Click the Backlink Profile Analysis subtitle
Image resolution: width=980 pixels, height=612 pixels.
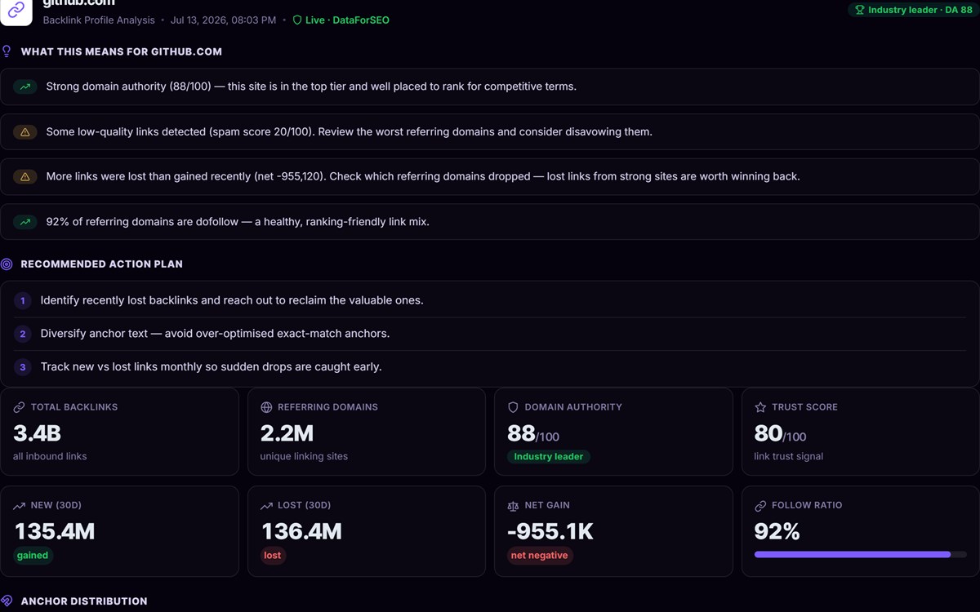pos(99,20)
